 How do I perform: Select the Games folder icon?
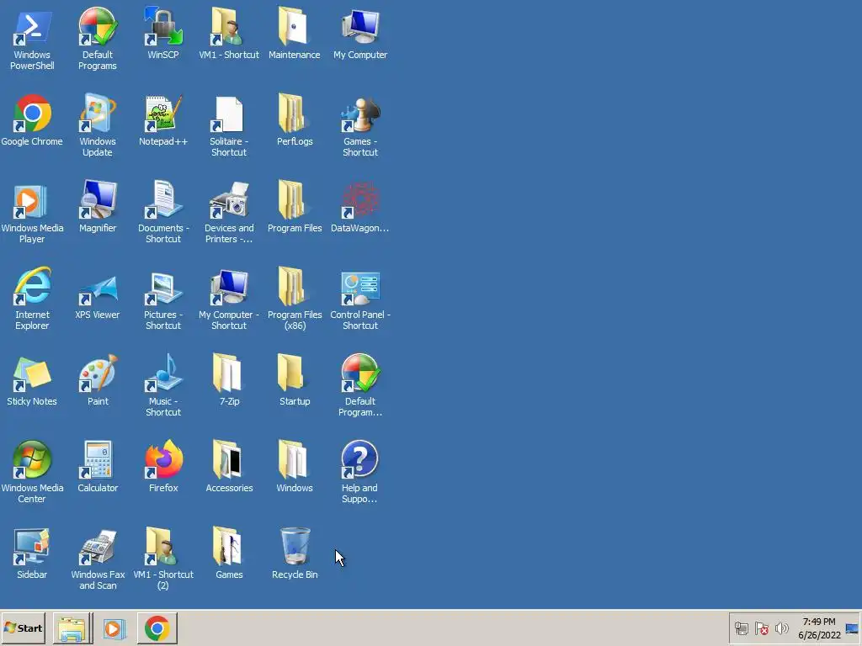click(229, 547)
